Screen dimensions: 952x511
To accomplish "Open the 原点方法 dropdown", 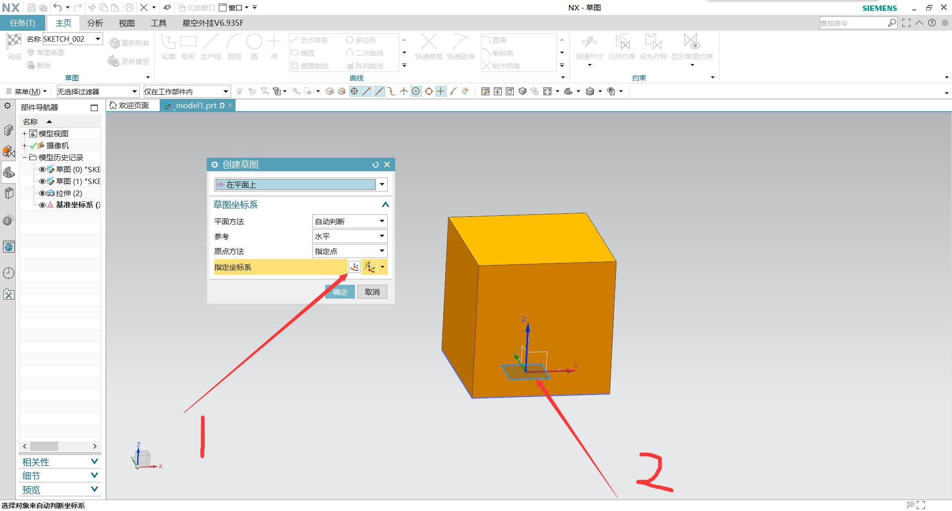I will click(350, 251).
